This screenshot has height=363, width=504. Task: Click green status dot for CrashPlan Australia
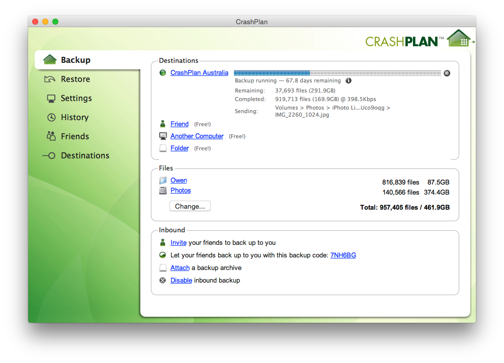(162, 73)
